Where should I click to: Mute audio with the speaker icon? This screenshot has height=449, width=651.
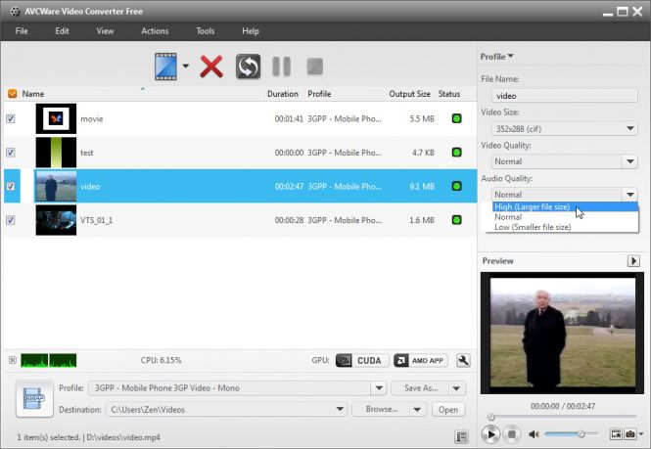click(x=534, y=433)
